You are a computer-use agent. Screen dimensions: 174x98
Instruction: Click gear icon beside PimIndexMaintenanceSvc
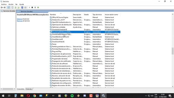51,49
